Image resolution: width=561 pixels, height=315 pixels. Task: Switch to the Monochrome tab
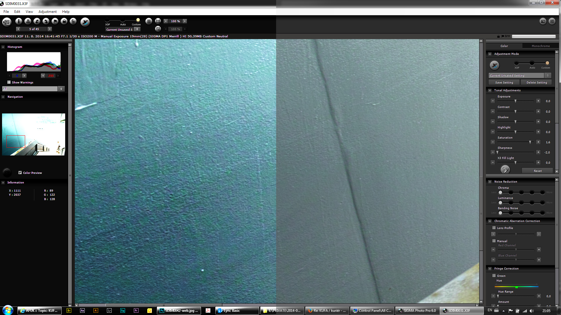(541, 46)
